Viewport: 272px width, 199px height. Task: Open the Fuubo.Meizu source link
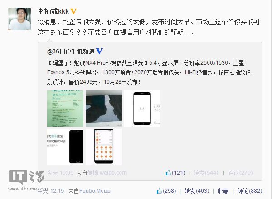(95, 191)
